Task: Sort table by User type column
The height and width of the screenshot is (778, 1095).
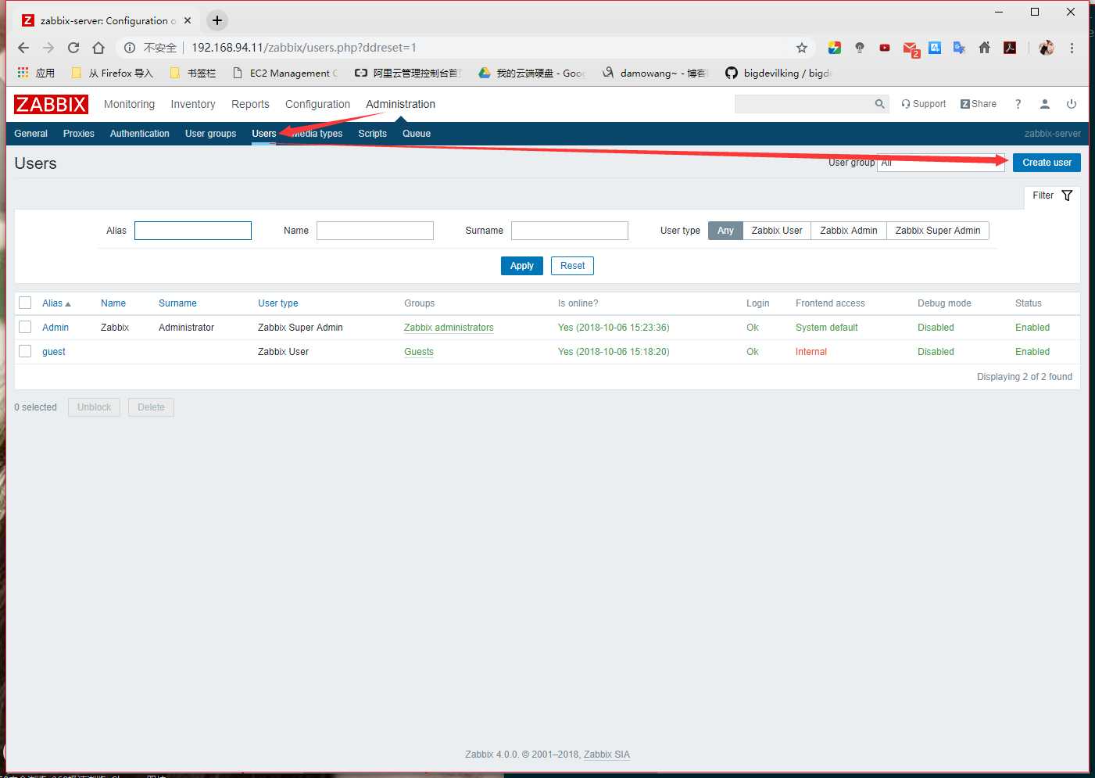Action: pos(278,303)
